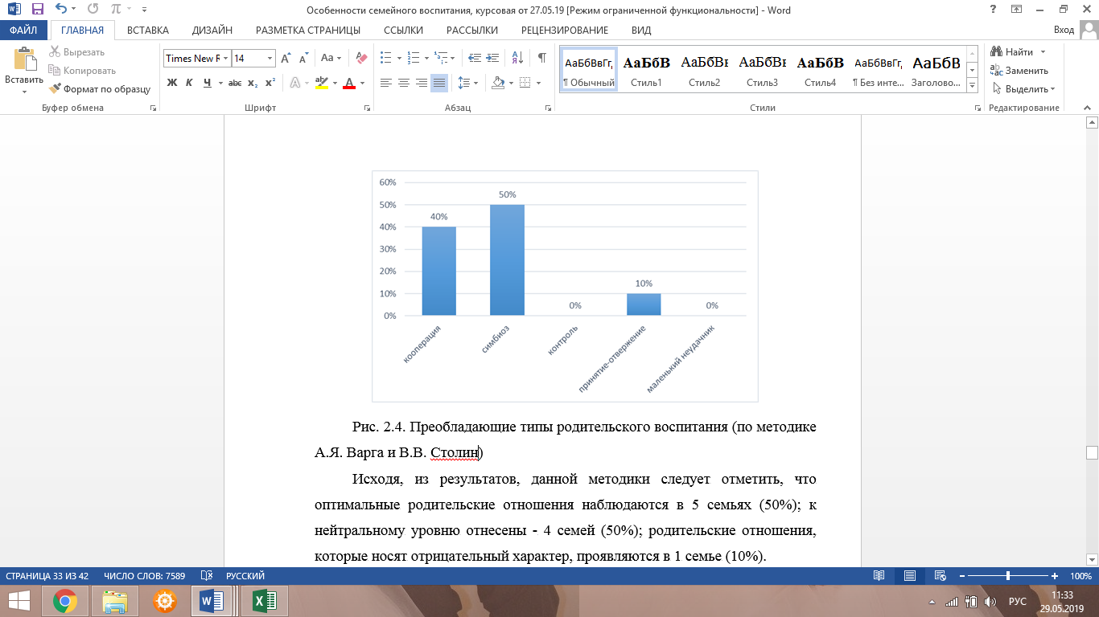Click the Paste clipboard icon
Image resolution: width=1099 pixels, height=617 pixels.
pyautogui.click(x=24, y=63)
